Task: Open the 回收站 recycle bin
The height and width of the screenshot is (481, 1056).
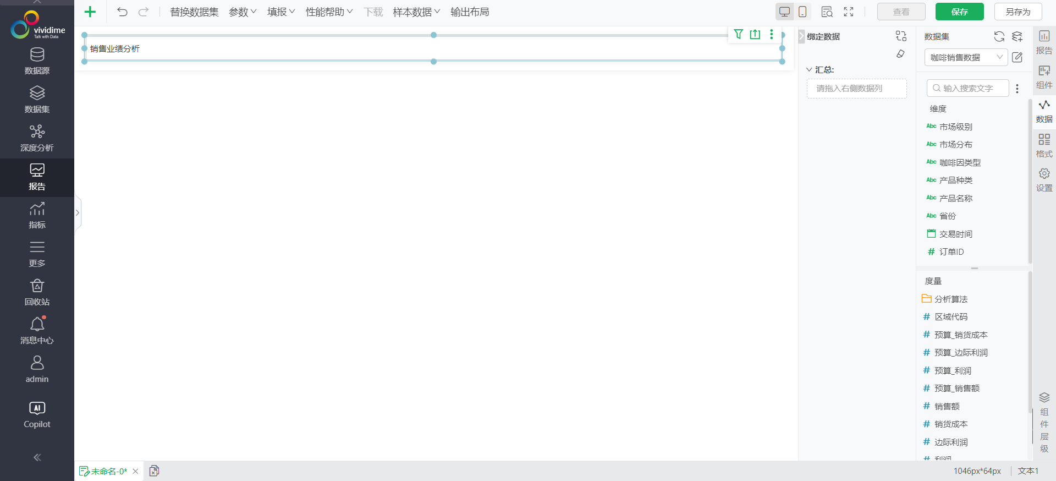Action: [37, 293]
